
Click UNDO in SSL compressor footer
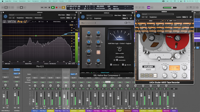(83, 72)
